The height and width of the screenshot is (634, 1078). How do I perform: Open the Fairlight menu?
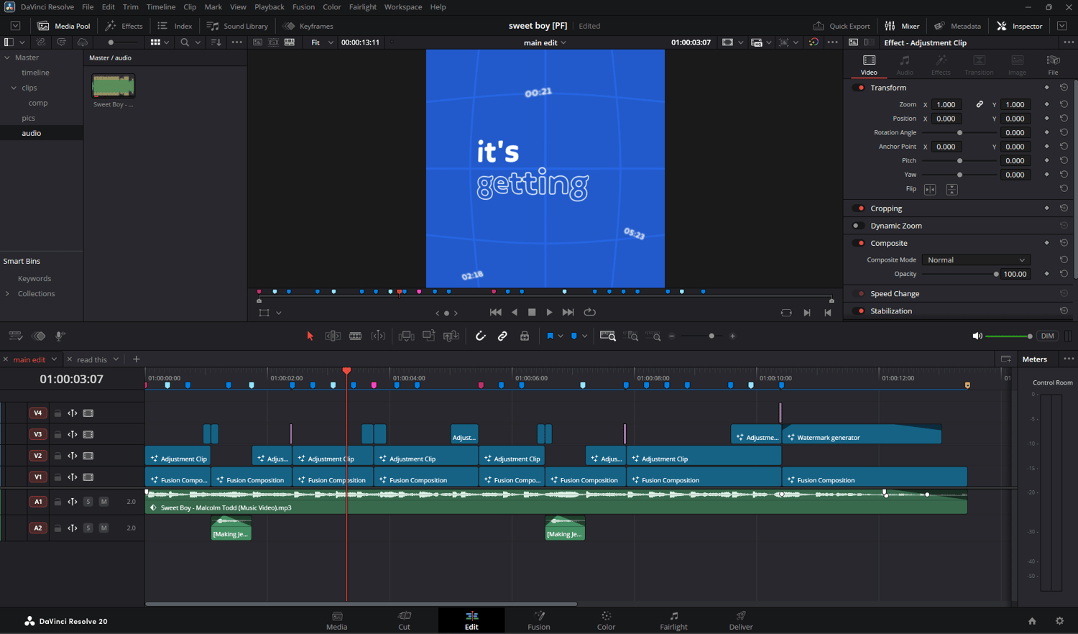pyautogui.click(x=362, y=6)
